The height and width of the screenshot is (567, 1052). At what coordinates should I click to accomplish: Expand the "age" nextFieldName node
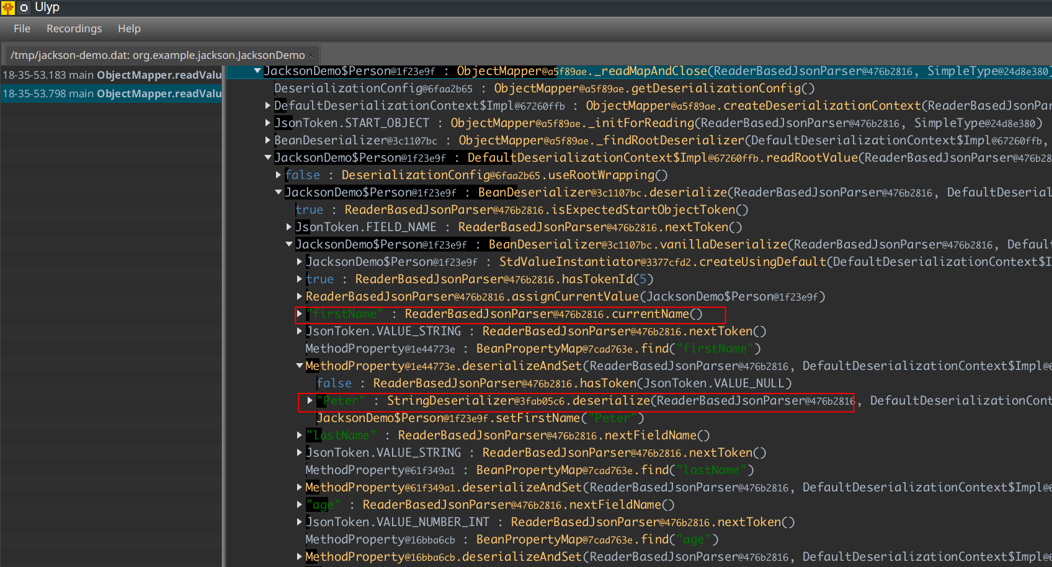[300, 505]
